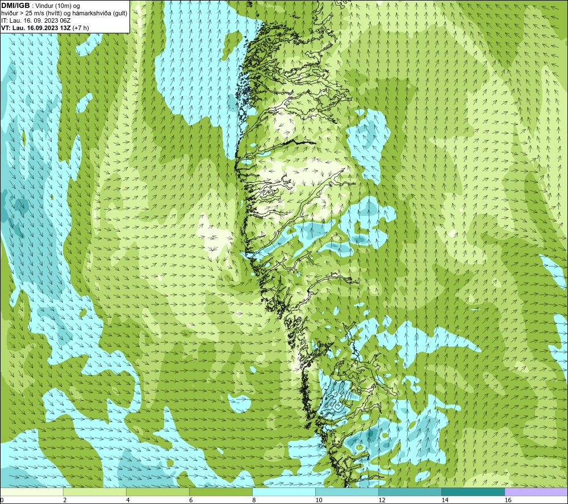
Task: Click the "Vindur (10m) og" text
Action: pyautogui.click(x=58, y=6)
